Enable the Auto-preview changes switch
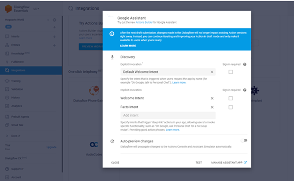Screen dimensions: 294x181 click(x=245, y=140)
